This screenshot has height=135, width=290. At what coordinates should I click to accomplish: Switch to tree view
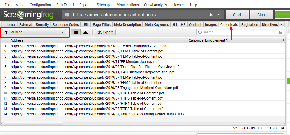(x=85, y=32)
